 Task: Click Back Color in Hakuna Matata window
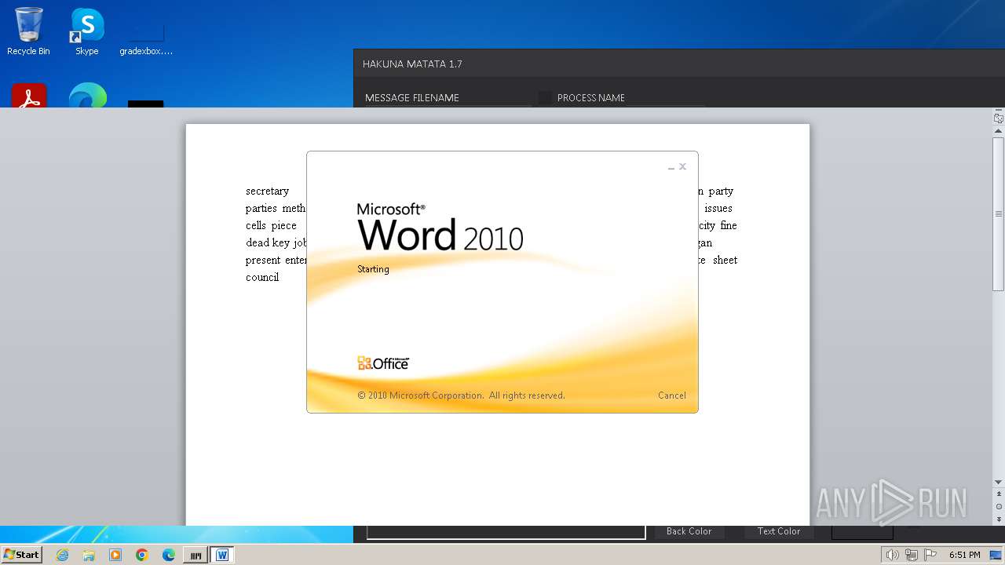click(x=689, y=531)
